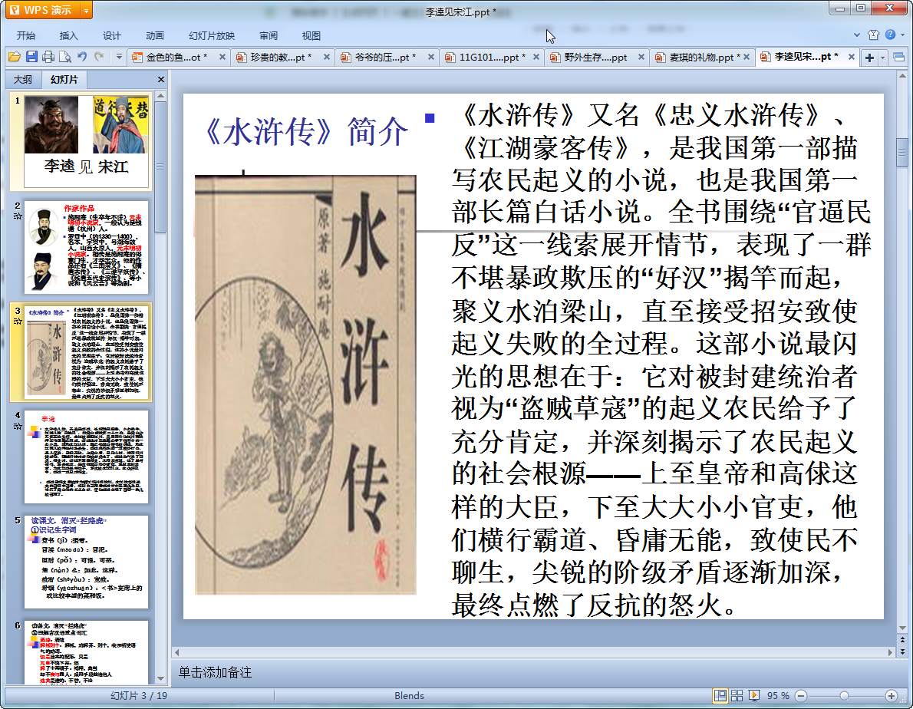Switch to the 11G101 document tab
The image size is (913, 709).
tap(492, 57)
